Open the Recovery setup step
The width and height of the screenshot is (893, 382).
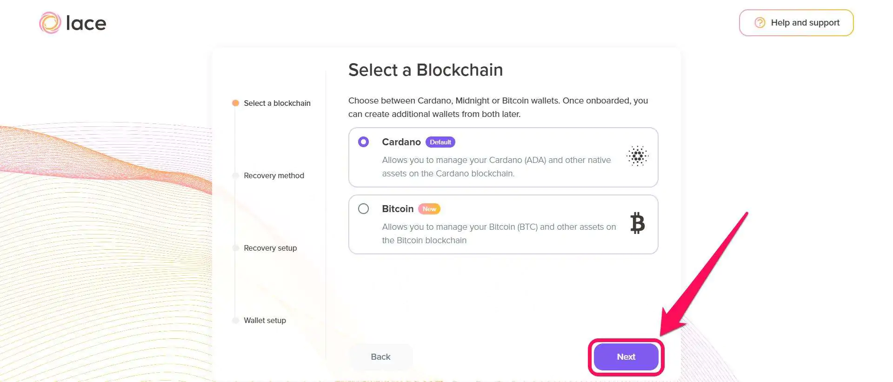270,248
